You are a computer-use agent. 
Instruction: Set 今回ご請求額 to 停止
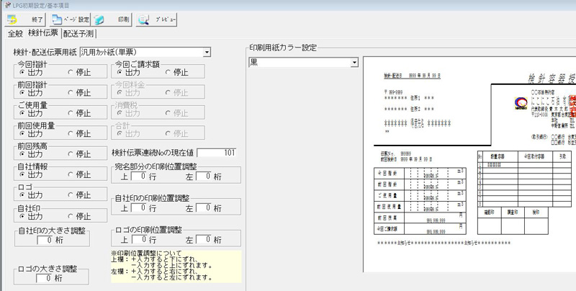point(168,72)
